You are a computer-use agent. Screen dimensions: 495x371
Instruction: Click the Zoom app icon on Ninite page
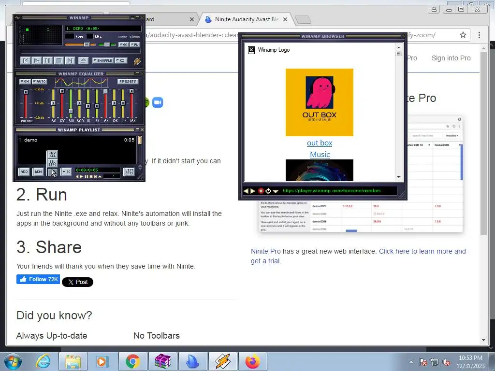(x=158, y=102)
